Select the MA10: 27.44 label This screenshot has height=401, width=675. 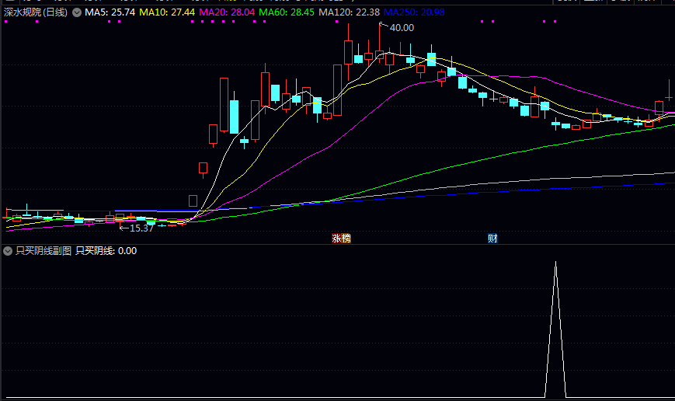click(x=167, y=12)
